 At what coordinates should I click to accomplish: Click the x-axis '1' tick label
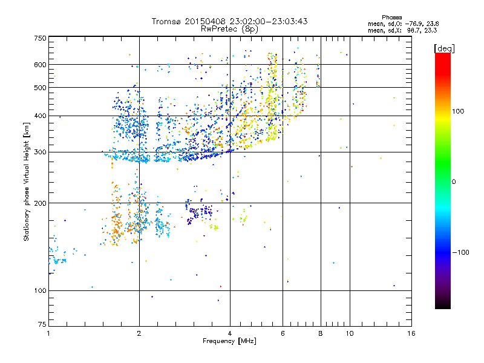48,333
